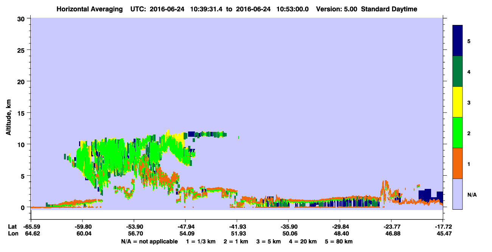
Task: Click latitude value -23.77
Action: click(x=391, y=227)
